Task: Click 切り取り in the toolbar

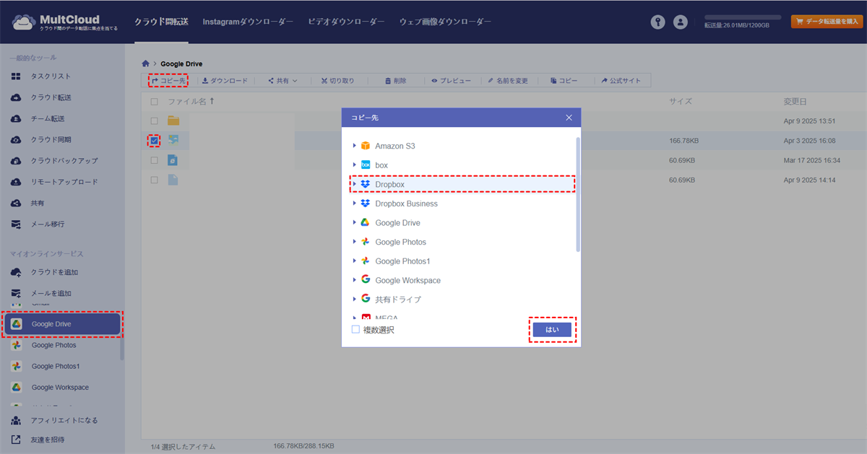Action: (337, 81)
